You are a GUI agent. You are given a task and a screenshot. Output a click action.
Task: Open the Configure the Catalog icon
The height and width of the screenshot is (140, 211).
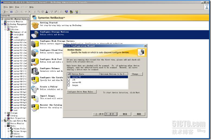pos(35,80)
